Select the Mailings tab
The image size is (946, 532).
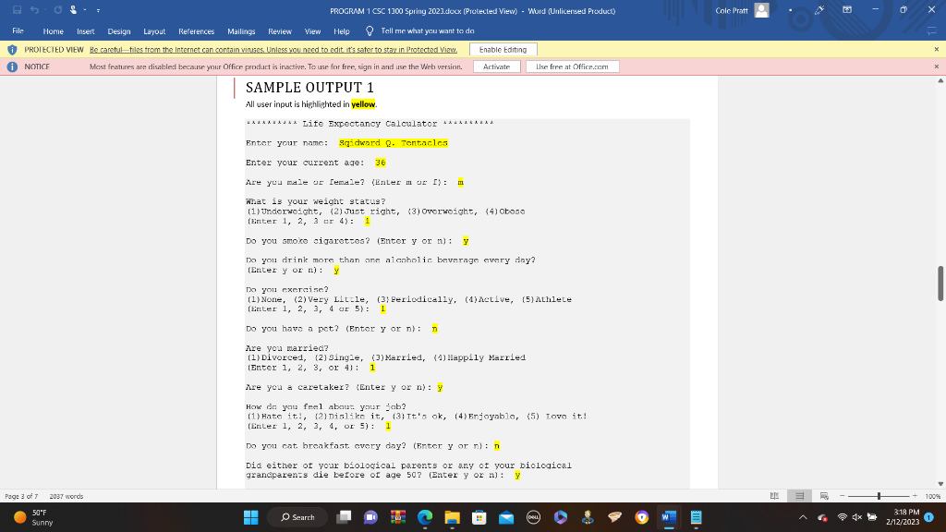241,31
